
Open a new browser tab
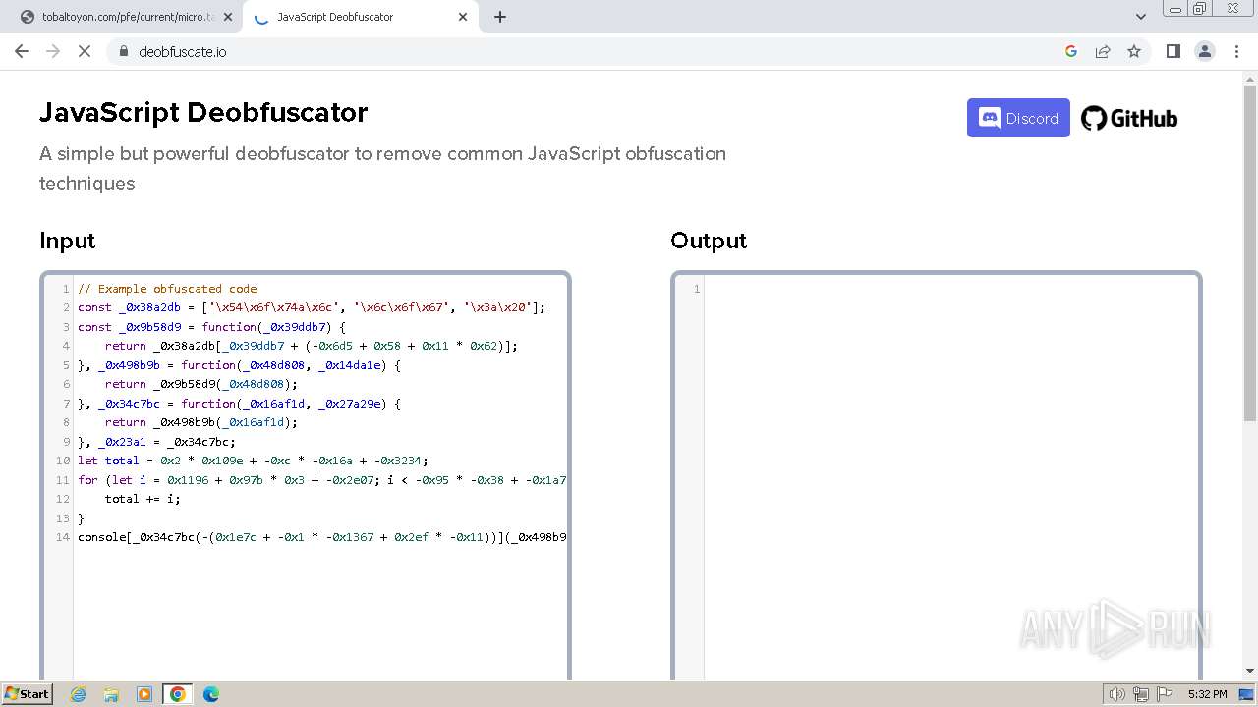coord(500,17)
